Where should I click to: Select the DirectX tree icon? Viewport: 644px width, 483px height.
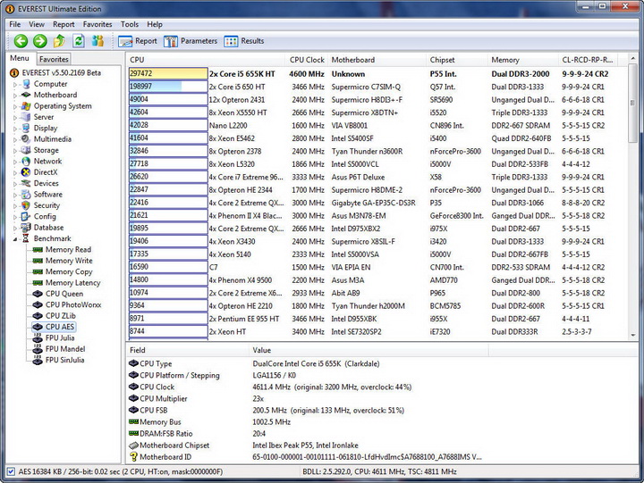click(x=26, y=172)
